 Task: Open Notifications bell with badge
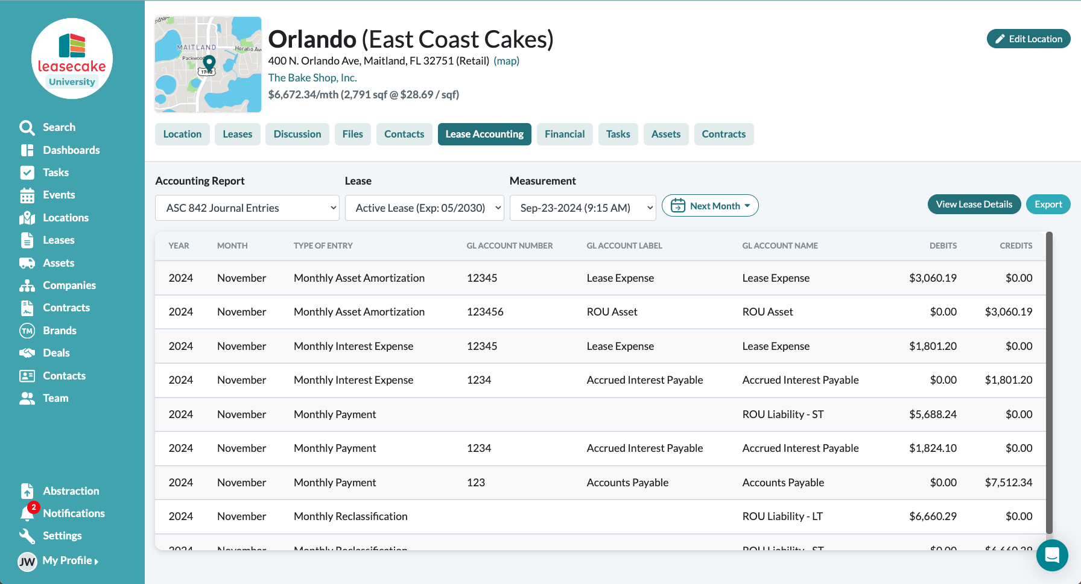click(28, 513)
